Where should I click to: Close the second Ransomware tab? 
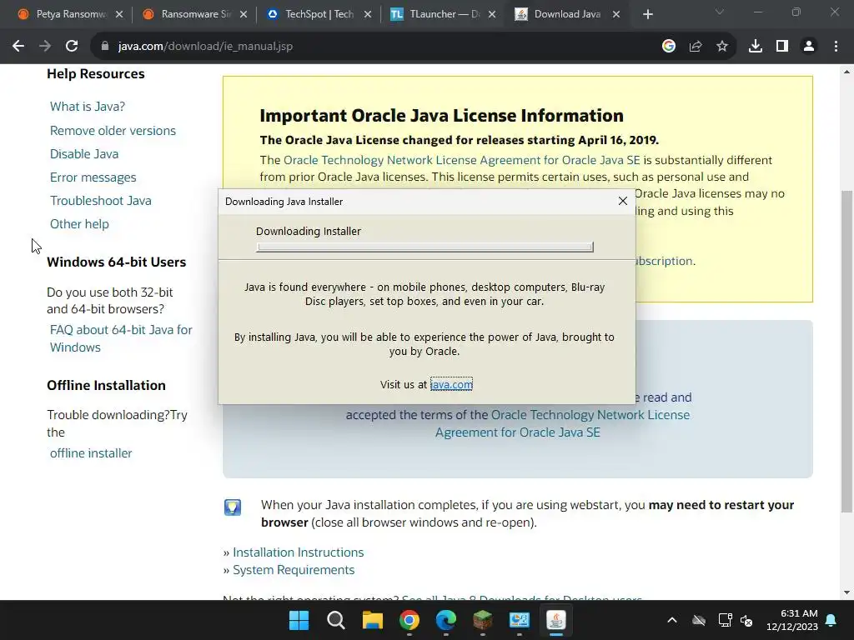[x=244, y=15]
